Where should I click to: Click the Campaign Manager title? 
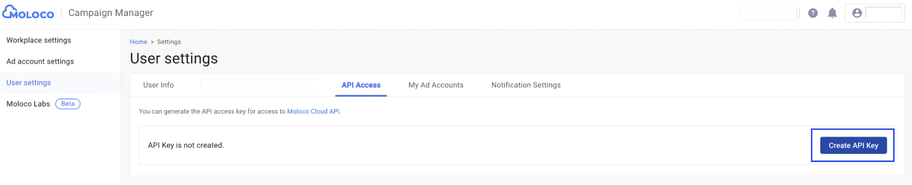(111, 13)
